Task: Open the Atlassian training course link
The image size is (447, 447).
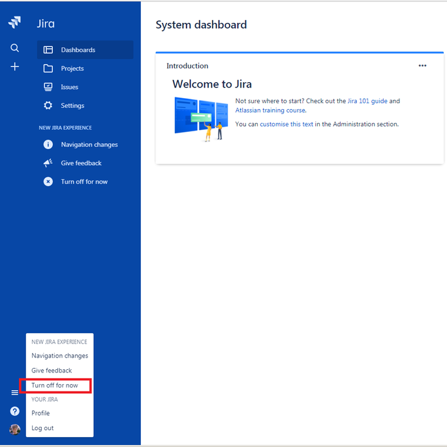Action: 270,110
